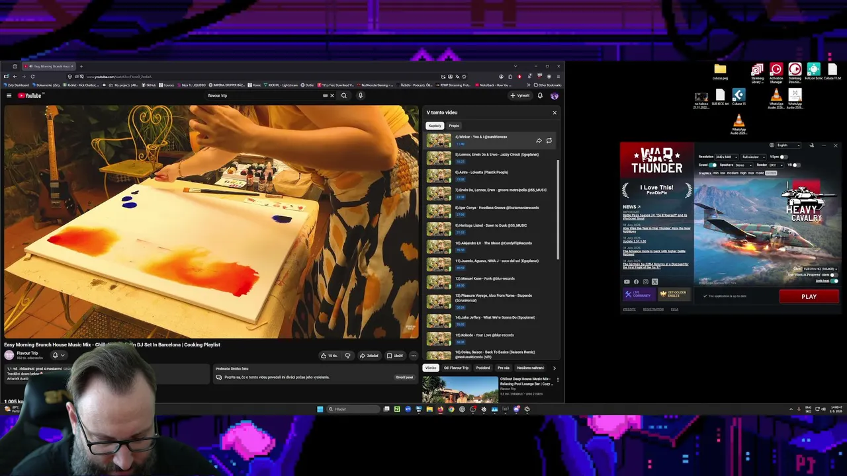Open the Live Community button
Image resolution: width=847 pixels, height=476 pixels.
tap(639, 294)
